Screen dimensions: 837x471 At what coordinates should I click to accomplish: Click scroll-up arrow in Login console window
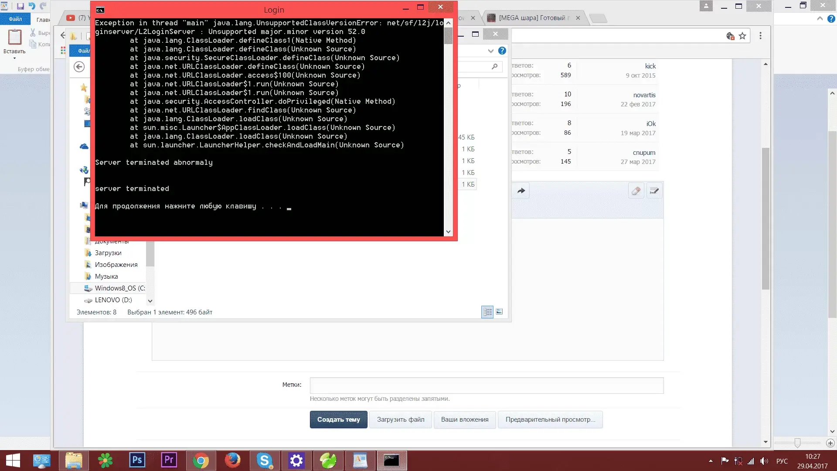tap(448, 23)
